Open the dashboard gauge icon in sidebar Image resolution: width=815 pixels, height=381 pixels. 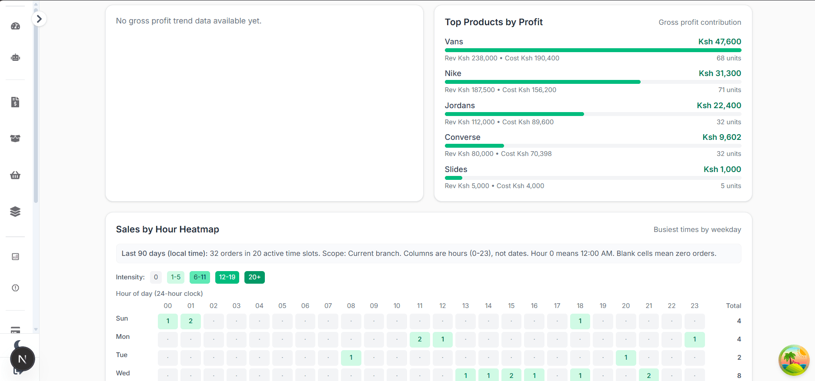pyautogui.click(x=15, y=26)
